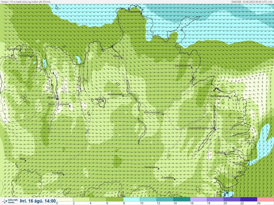The height and width of the screenshot is (205, 274).
Task: Click the Ásbyrgi station label
Action: [x=117, y=56]
